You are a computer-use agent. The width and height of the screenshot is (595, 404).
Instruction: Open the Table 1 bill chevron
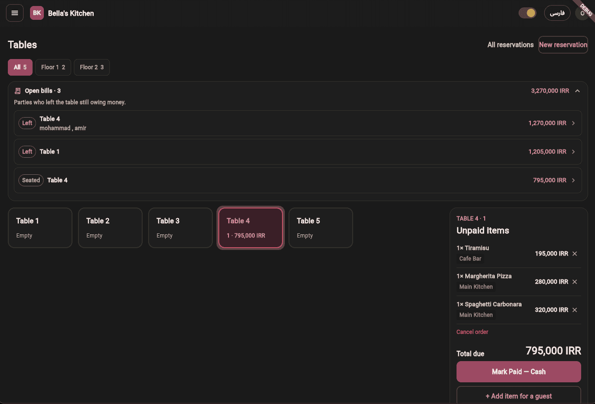coord(573,152)
